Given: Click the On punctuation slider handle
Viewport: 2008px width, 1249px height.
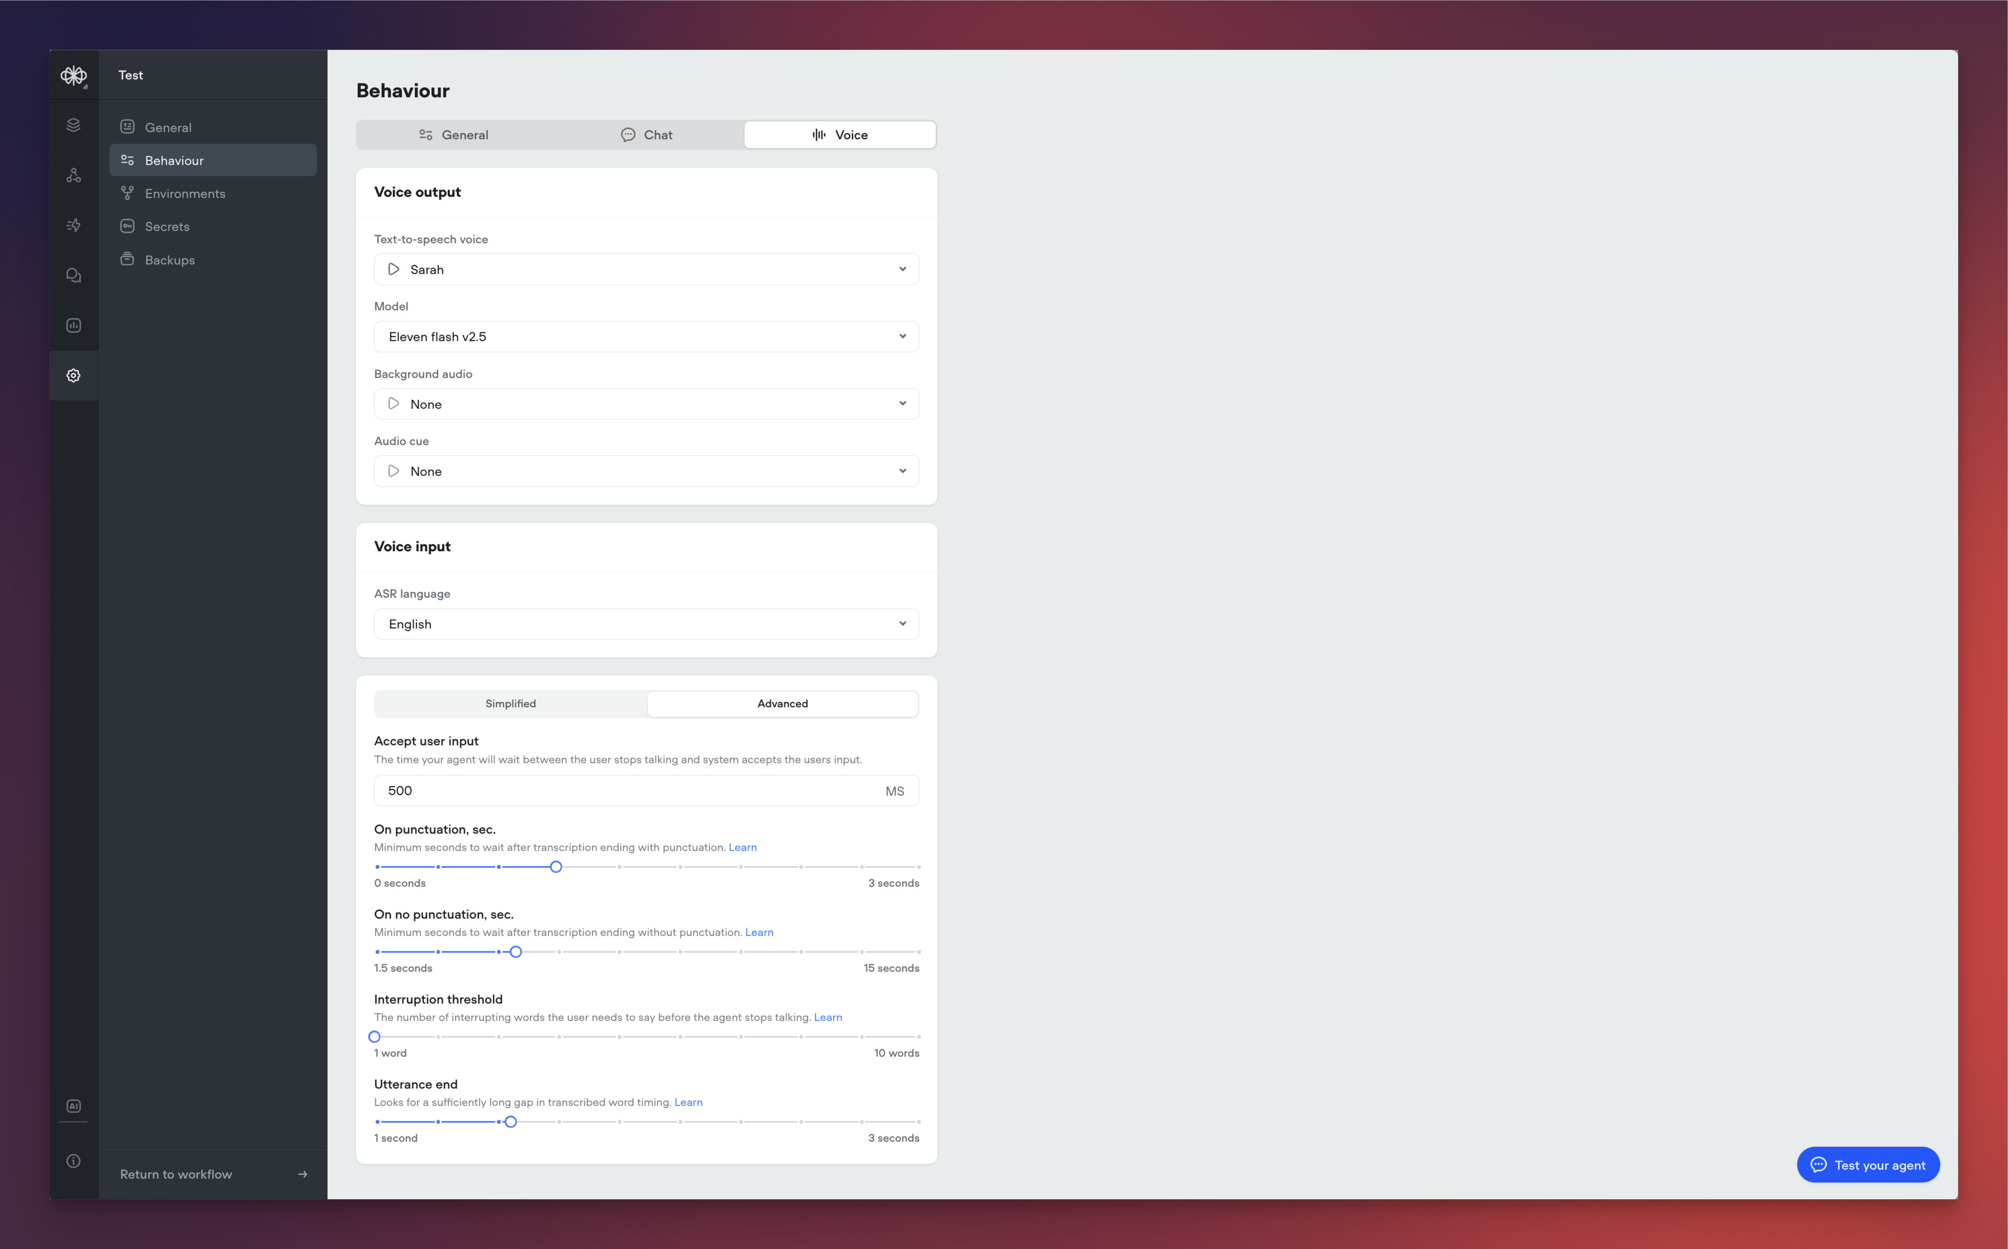Looking at the screenshot, I should (556, 867).
